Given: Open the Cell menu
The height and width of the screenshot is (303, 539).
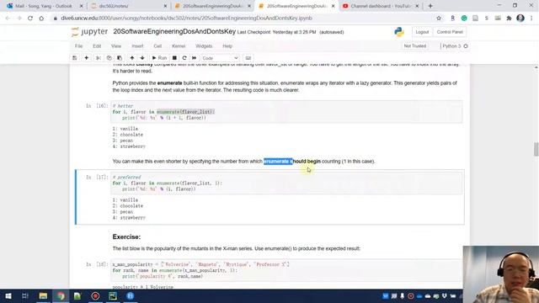Looking at the screenshot, I should (157, 46).
